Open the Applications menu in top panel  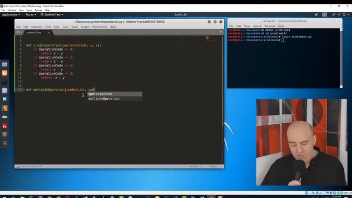[11, 15]
